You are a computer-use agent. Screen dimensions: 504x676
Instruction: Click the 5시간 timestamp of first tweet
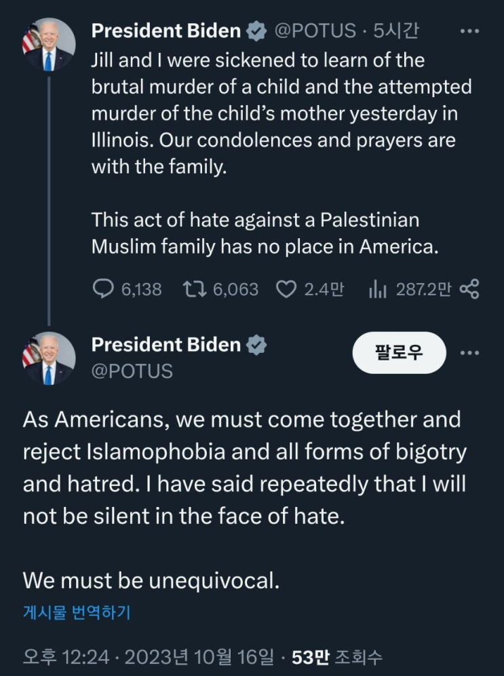click(x=396, y=31)
